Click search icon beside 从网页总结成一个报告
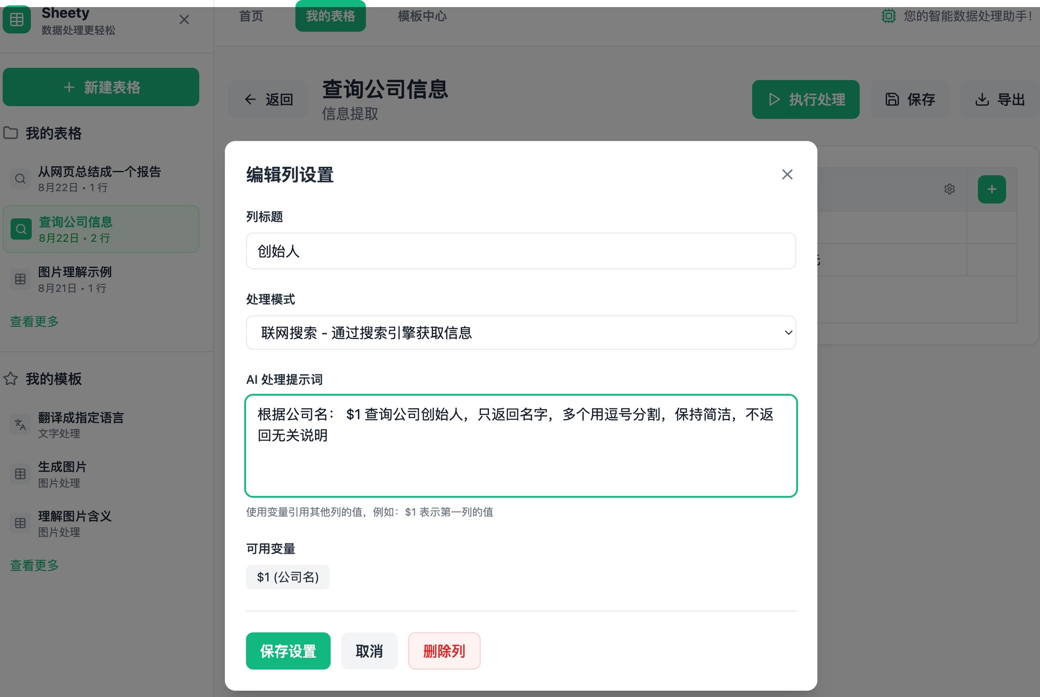This screenshot has height=697, width=1040. [x=20, y=179]
